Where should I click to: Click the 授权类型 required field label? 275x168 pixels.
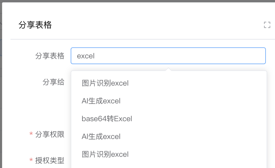pos(50,160)
